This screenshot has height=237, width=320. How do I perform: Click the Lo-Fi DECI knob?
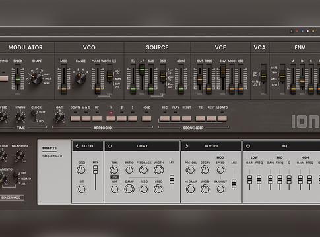click(x=81, y=170)
